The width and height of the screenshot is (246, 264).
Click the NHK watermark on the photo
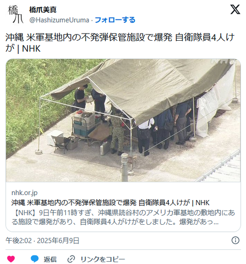[223, 61]
